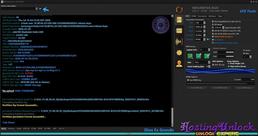
Task: Click the RPMB Counter field showing 7265
Action: coord(248,79)
